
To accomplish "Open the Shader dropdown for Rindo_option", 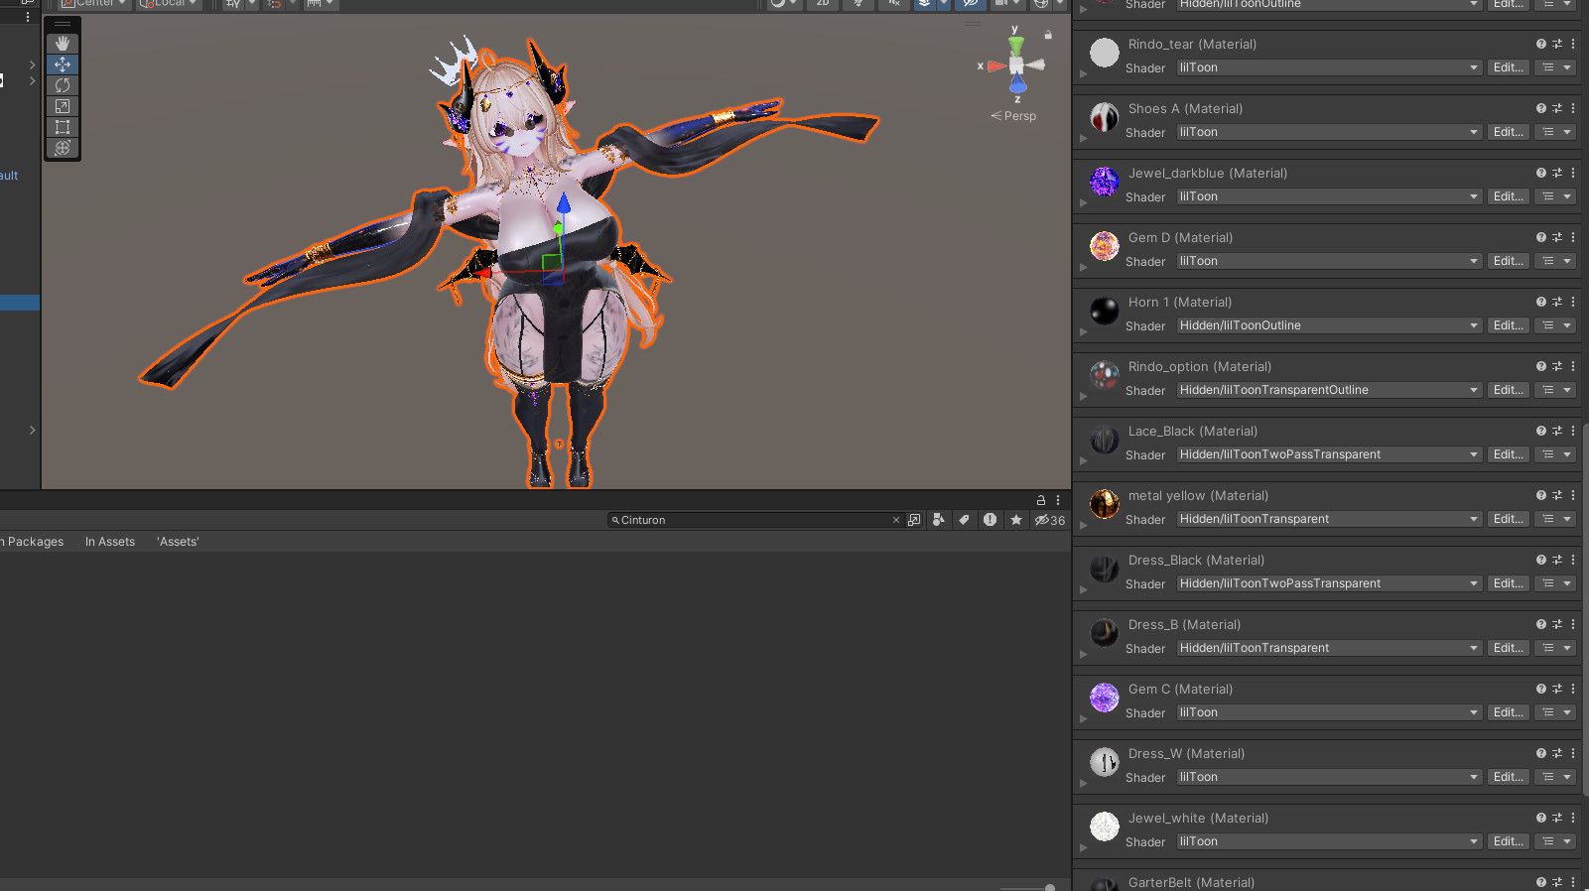I will click(x=1329, y=390).
